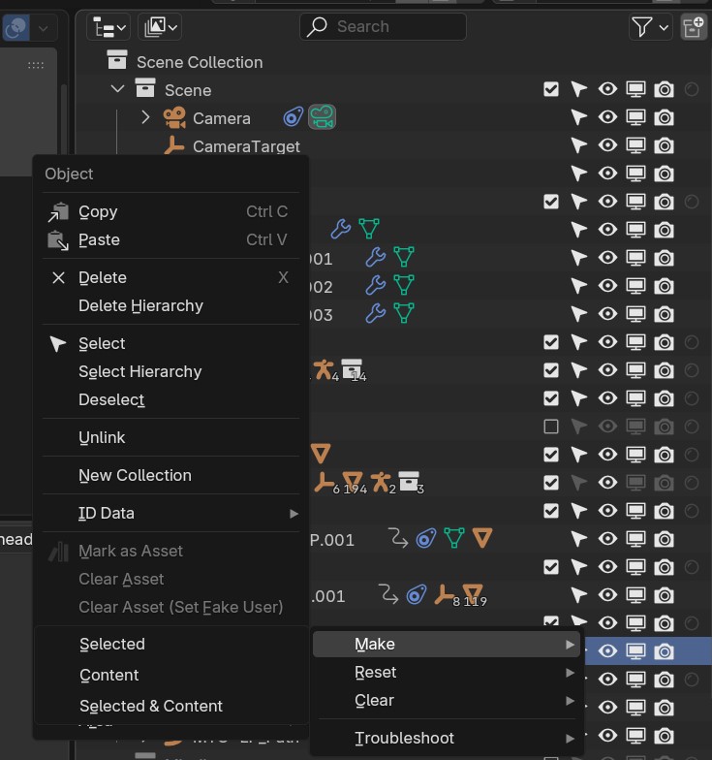The image size is (712, 760).
Task: Open the ID Data submenu
Action: (x=170, y=514)
